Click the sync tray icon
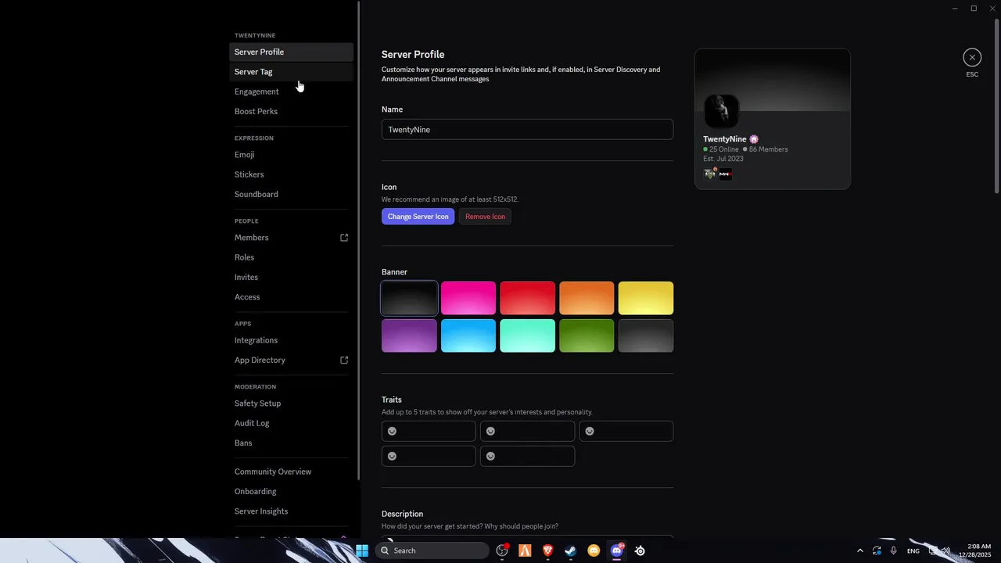Screen dimensions: 1001x563 coord(877,550)
